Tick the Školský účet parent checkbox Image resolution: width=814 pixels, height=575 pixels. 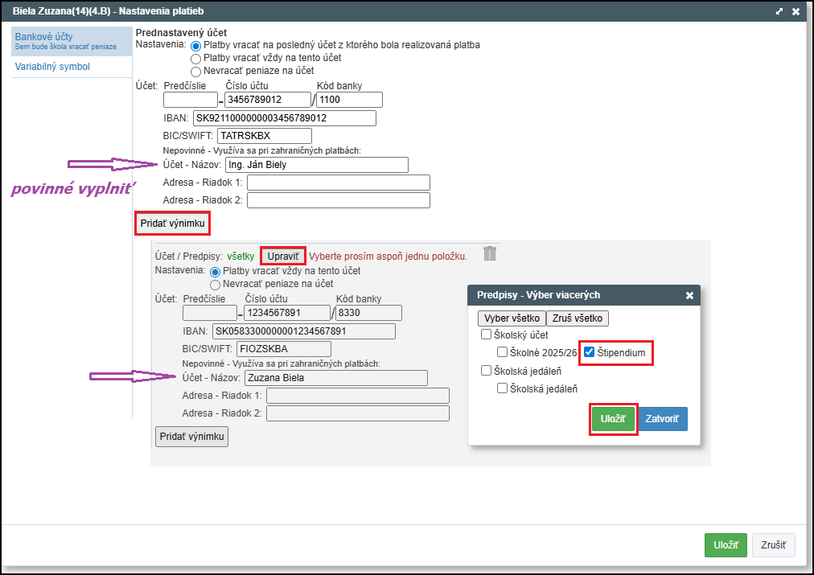click(486, 335)
